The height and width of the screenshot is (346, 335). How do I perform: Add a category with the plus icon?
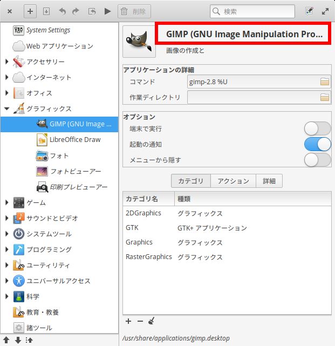[128, 321]
